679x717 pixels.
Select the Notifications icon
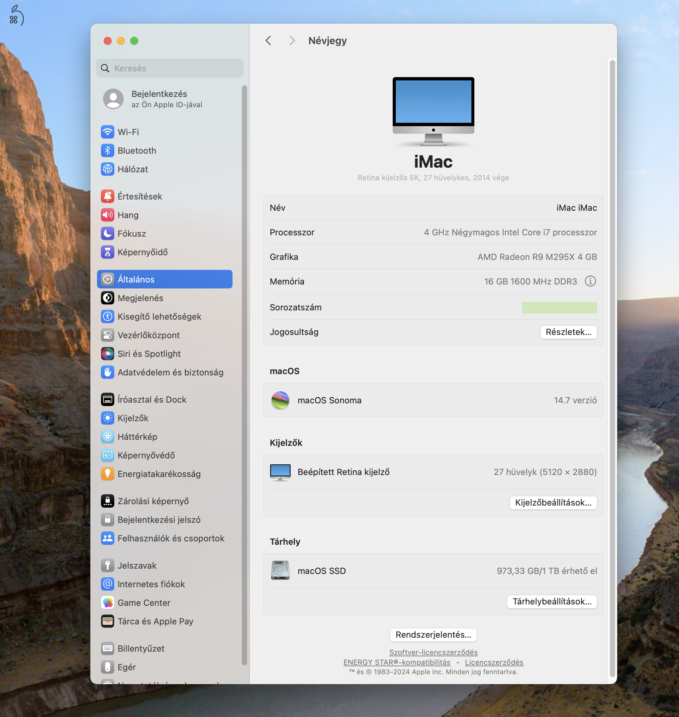107,196
